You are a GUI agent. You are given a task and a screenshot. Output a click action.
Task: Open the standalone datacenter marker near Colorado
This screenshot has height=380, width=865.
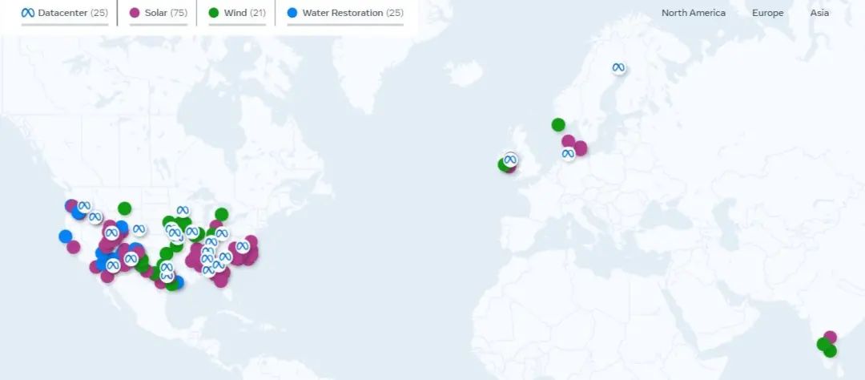coord(139,228)
